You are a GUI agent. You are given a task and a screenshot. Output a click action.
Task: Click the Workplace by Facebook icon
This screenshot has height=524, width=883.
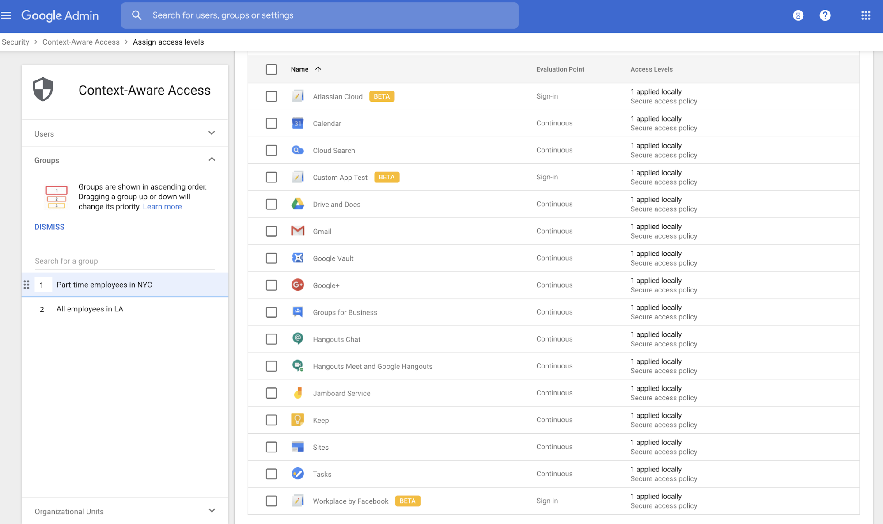point(298,500)
